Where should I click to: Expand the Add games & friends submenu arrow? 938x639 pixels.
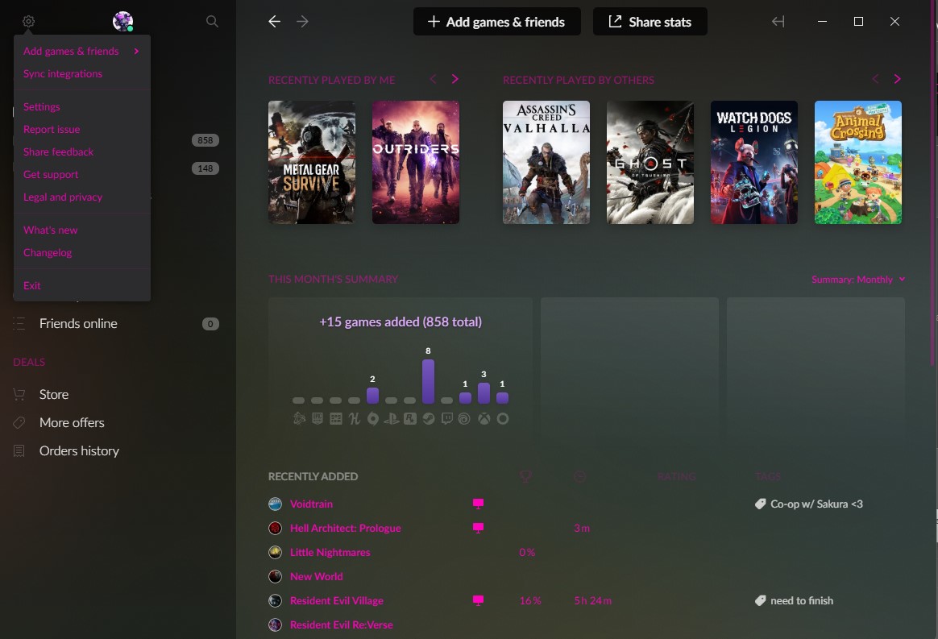click(136, 51)
